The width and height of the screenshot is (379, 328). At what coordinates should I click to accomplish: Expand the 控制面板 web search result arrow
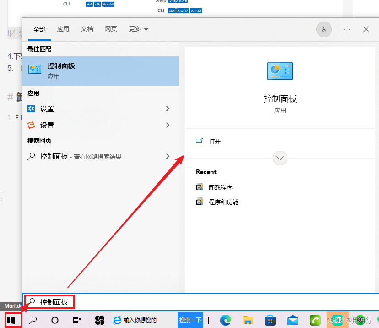(168, 156)
